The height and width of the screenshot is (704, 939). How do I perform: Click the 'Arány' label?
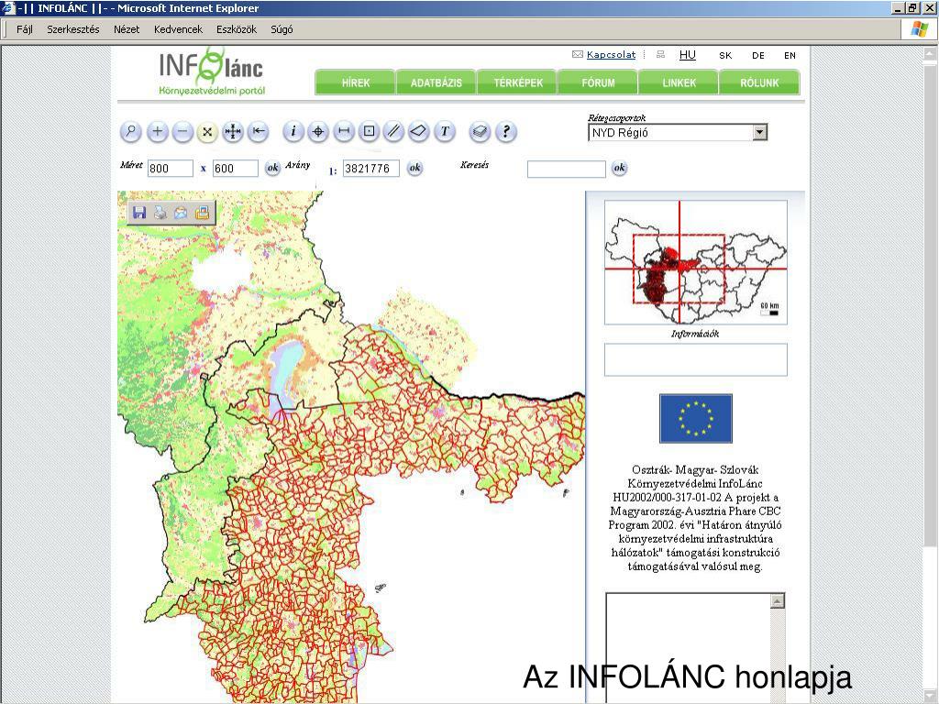[x=298, y=165]
